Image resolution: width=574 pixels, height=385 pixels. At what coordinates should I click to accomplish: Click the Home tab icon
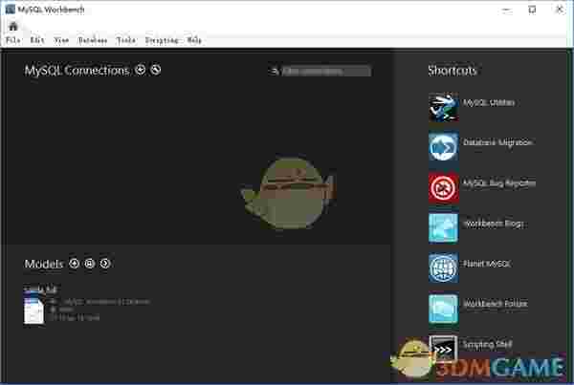coord(13,27)
